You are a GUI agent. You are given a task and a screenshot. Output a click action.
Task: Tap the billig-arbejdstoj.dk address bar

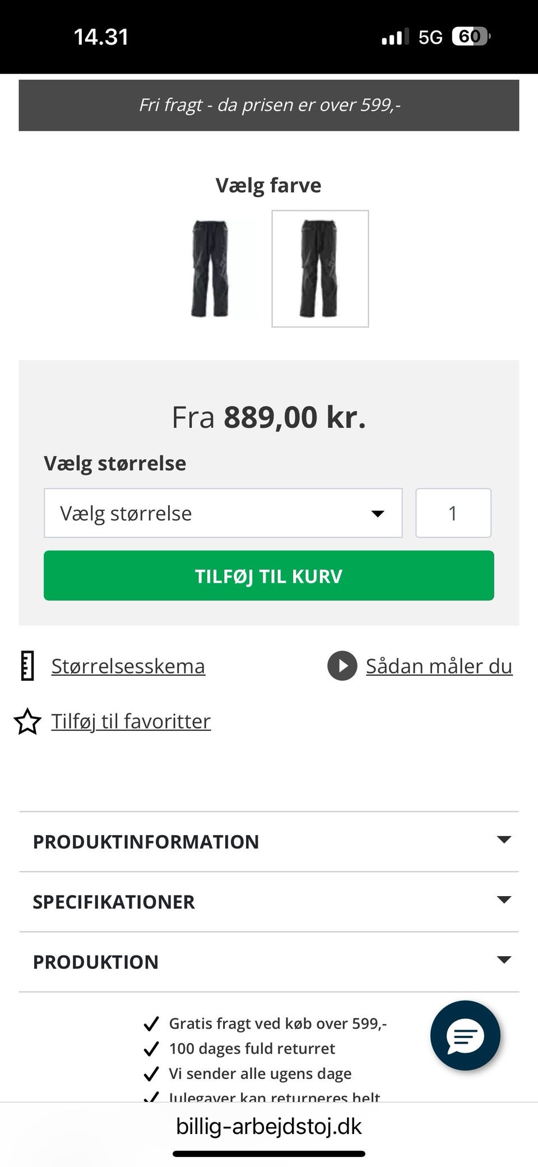coord(269,1126)
